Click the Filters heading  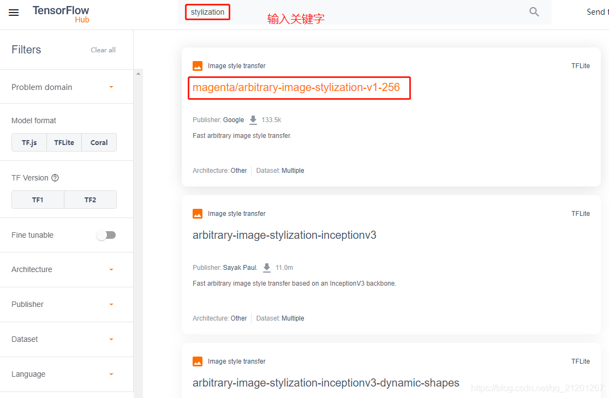(26, 50)
